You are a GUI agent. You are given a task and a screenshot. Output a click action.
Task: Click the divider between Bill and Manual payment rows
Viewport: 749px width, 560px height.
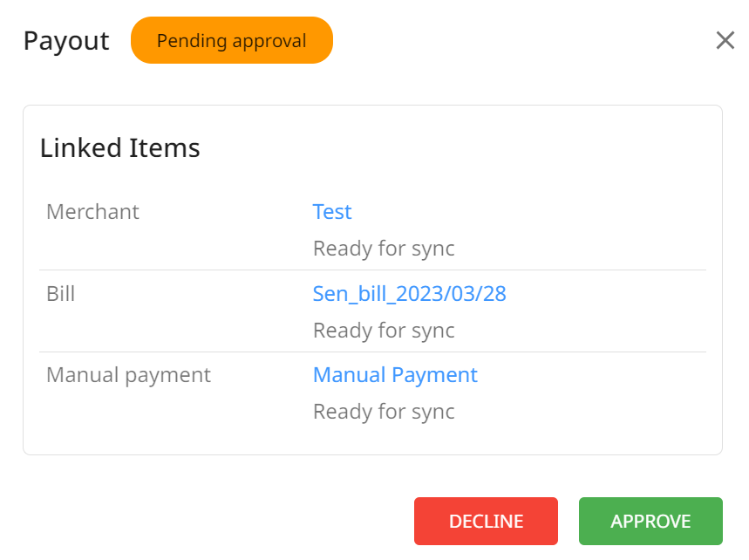(372, 352)
